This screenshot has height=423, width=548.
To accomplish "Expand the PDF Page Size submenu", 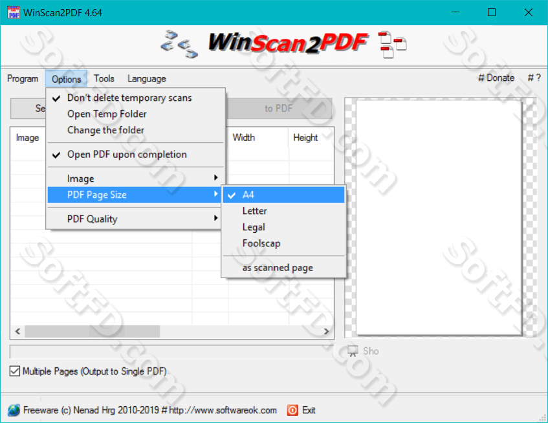I will [135, 195].
